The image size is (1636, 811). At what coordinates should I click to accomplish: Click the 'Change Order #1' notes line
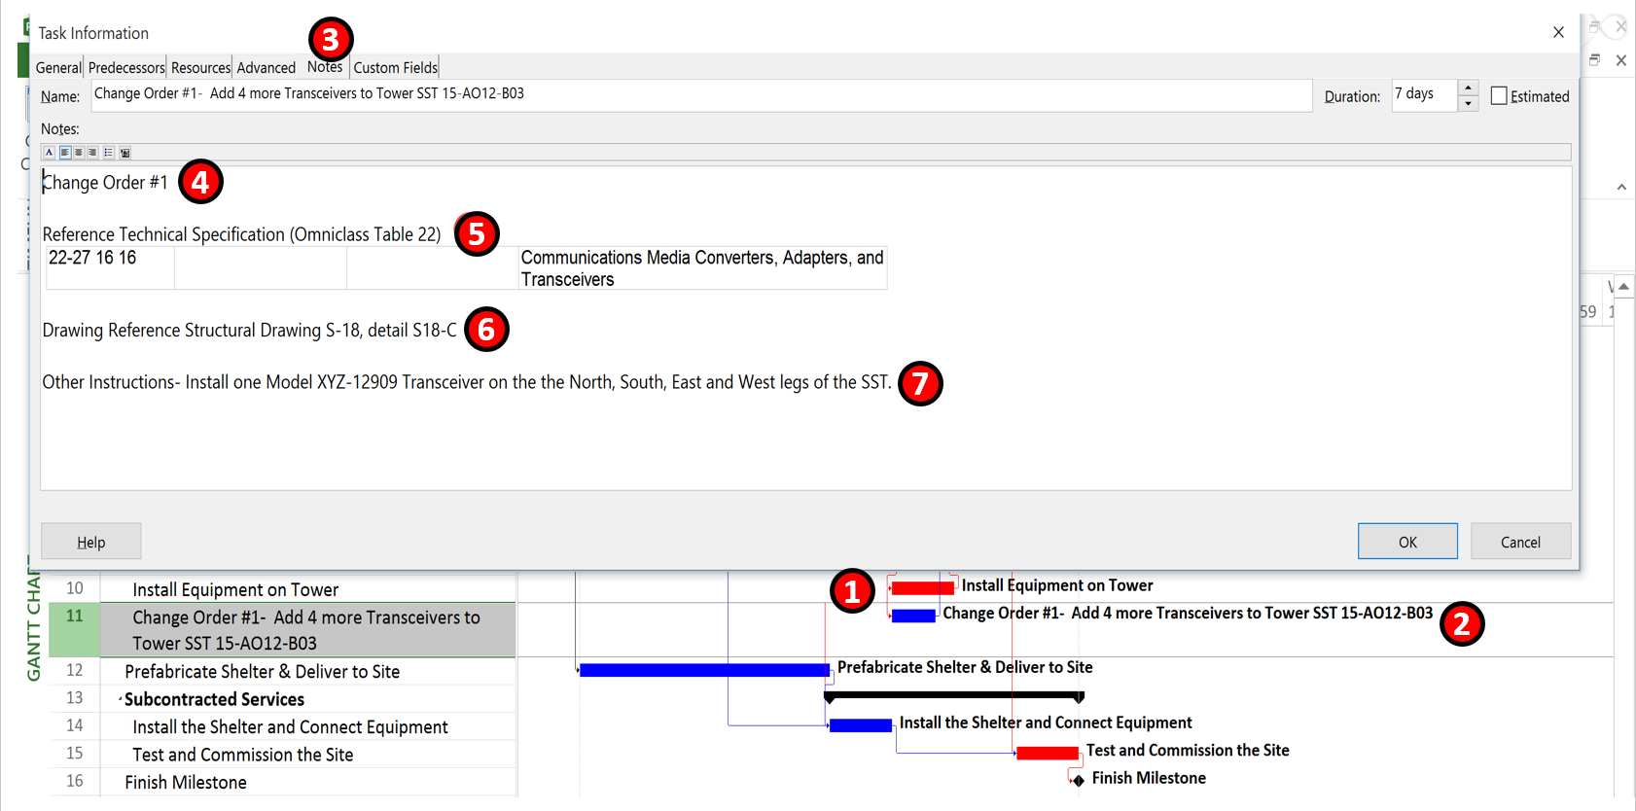105,183
